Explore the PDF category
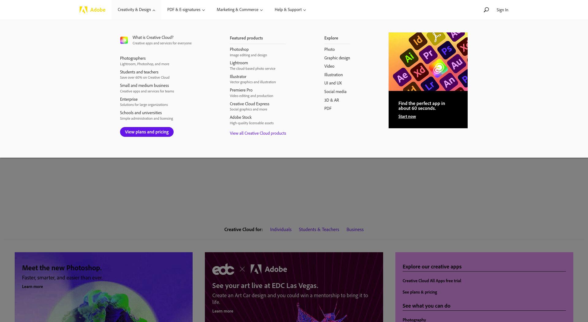The height and width of the screenshot is (322, 588). point(328,108)
